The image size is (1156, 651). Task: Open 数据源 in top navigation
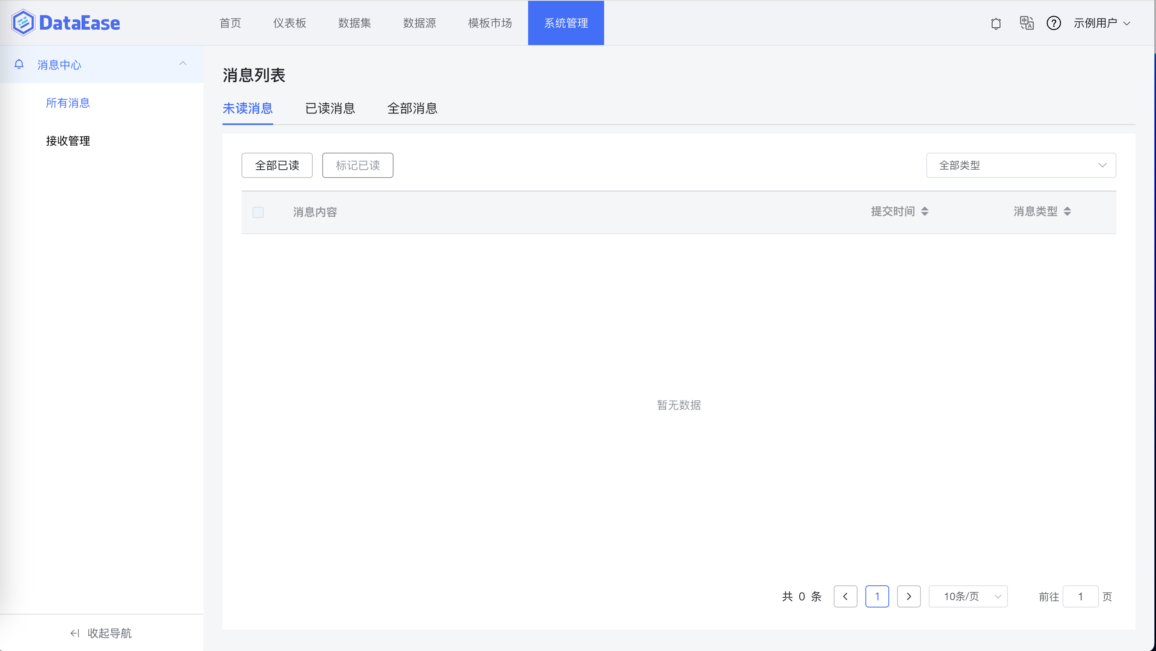click(x=420, y=23)
